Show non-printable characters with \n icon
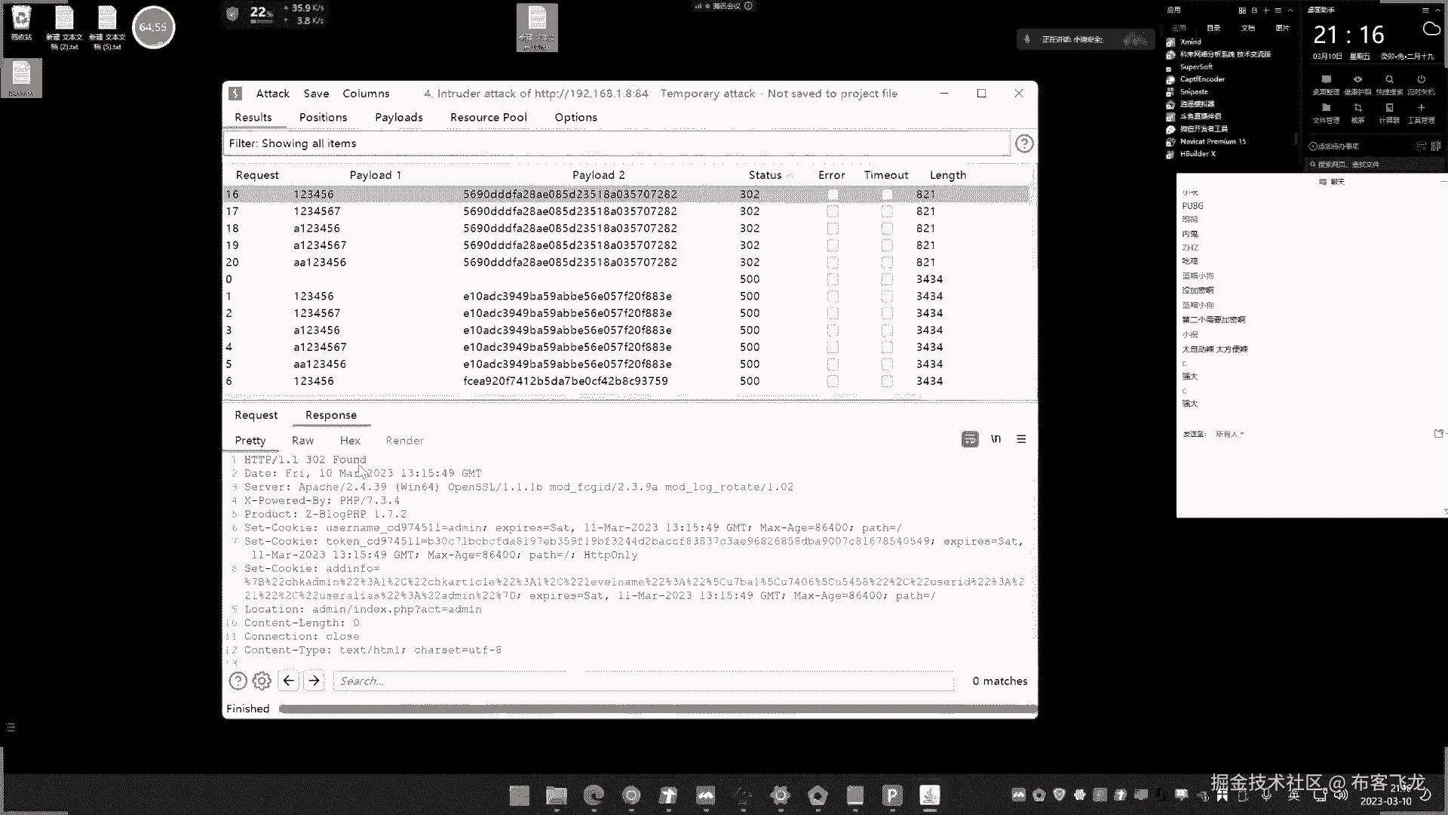Screen dimensions: 1448x815 995,439
